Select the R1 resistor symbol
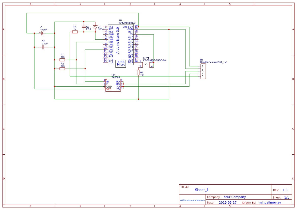Image resolution: width=297 pixels, height=210 pixels. click(62, 60)
